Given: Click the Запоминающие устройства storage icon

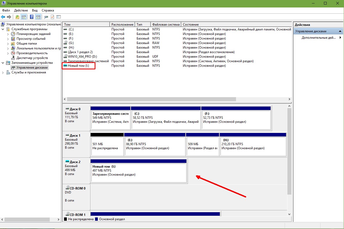Looking at the screenshot, I should pyautogui.click(x=8, y=63).
